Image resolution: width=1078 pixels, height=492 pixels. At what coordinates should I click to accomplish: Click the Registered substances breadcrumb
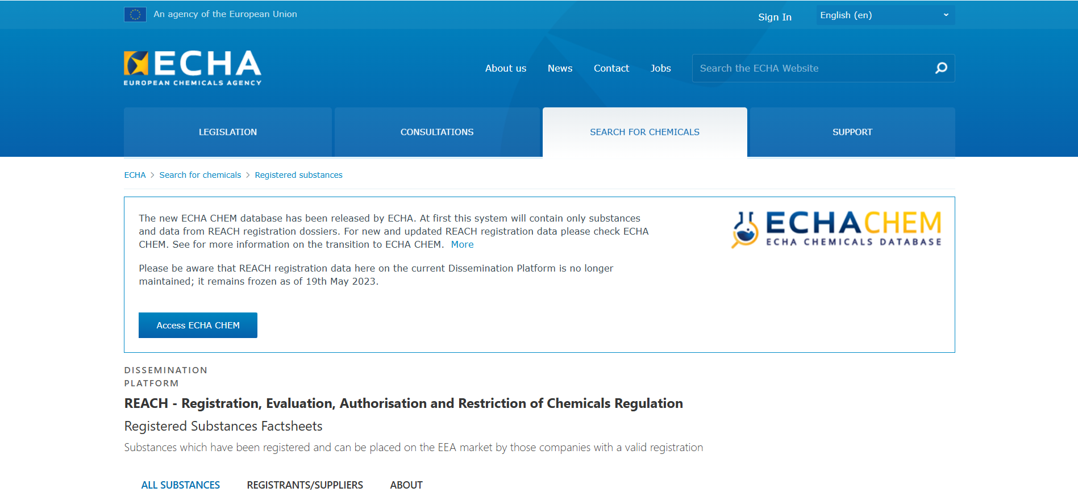pos(299,175)
